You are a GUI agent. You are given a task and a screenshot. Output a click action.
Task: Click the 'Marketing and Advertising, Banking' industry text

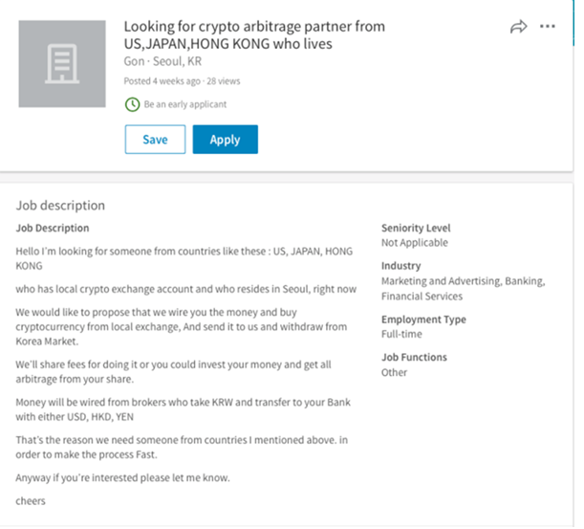tap(463, 281)
